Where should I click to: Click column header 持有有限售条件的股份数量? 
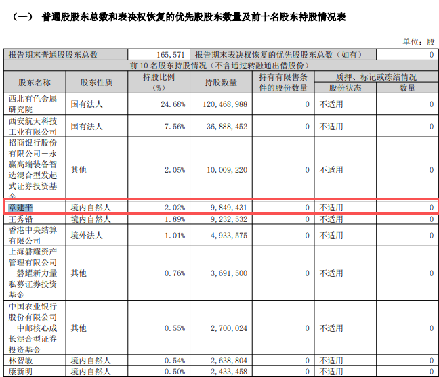(283, 82)
